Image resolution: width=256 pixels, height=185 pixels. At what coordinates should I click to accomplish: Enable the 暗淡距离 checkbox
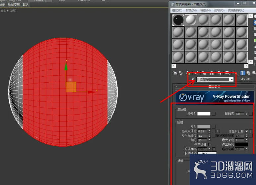[214, 149]
